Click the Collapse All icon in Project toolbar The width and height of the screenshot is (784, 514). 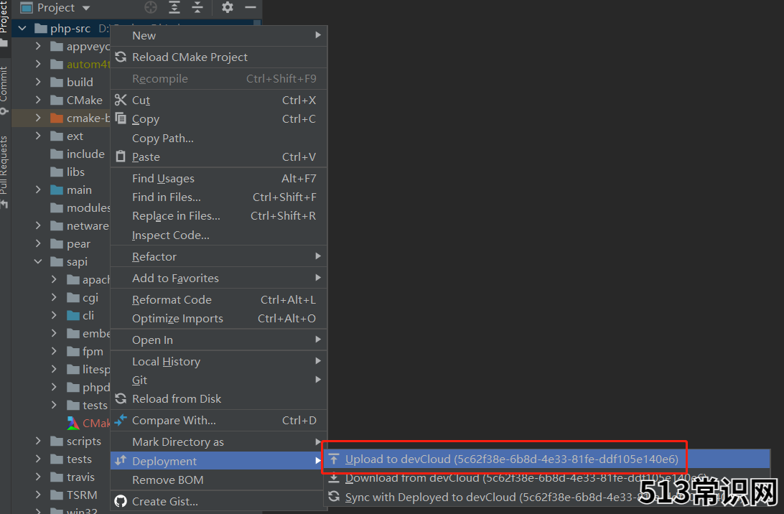[198, 7]
